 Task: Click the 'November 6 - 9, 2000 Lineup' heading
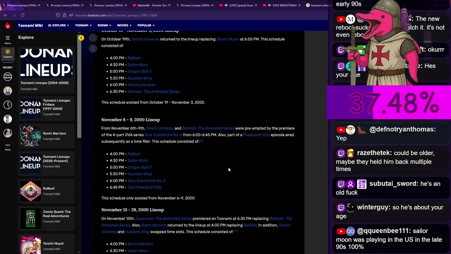coord(130,120)
